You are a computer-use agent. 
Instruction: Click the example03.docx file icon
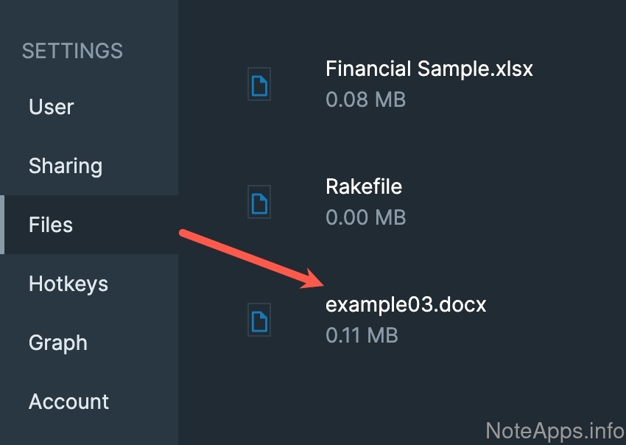[x=259, y=320]
